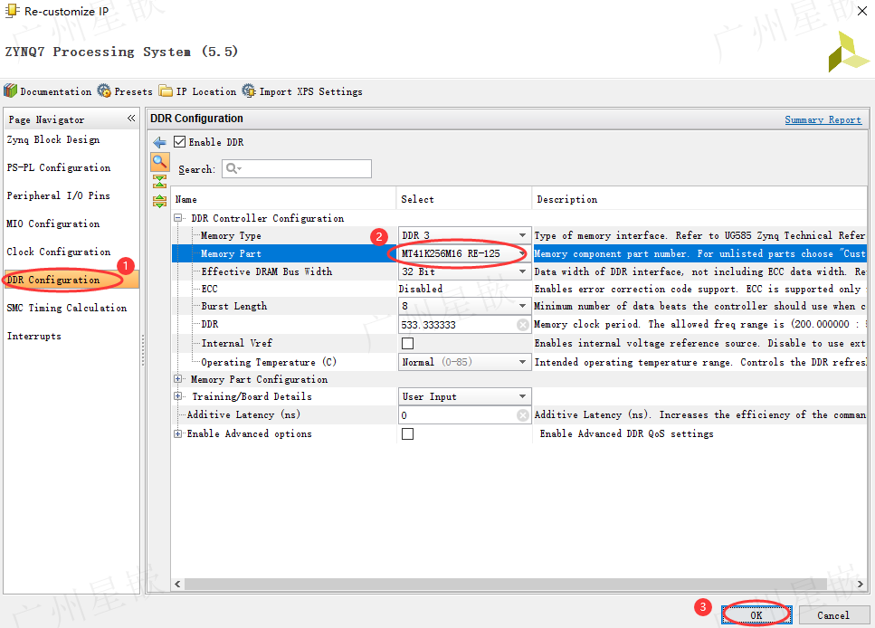Viewport: 875px width, 628px height.
Task: Select Operating Temperature (C) row label
Action: [x=269, y=362]
